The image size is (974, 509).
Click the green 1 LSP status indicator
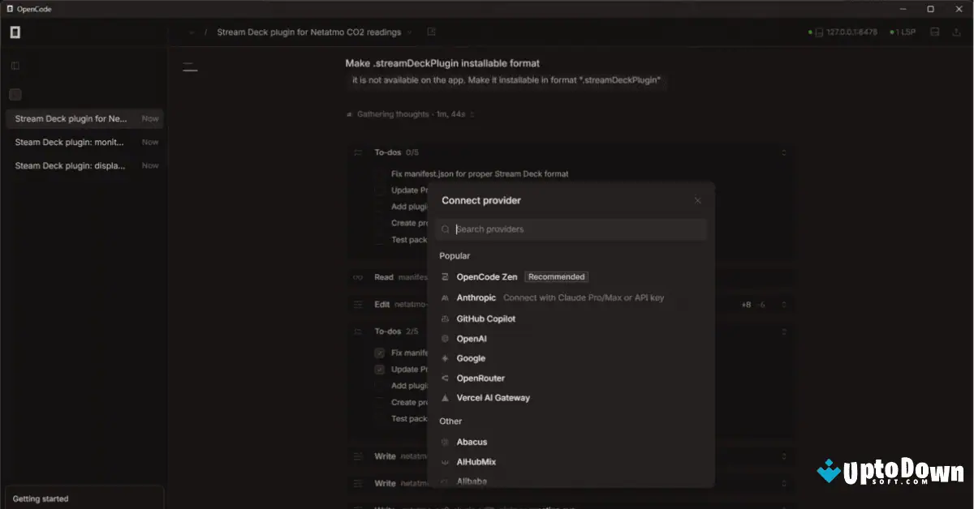click(901, 32)
